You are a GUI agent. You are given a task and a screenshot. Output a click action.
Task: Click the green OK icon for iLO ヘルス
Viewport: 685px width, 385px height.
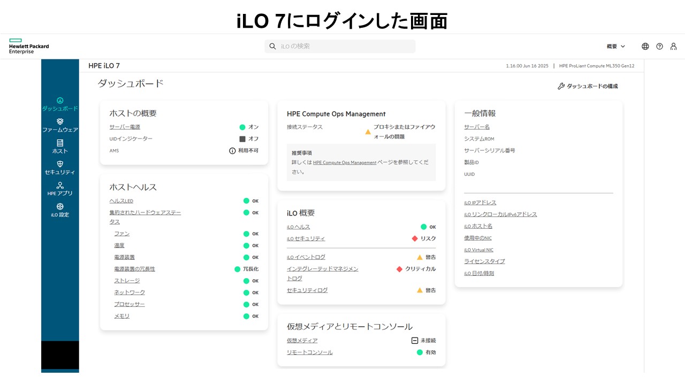[424, 227]
